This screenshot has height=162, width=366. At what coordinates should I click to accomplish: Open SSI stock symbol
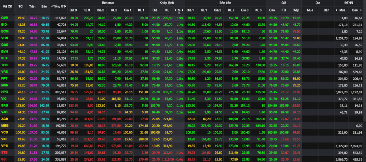tap(4, 159)
